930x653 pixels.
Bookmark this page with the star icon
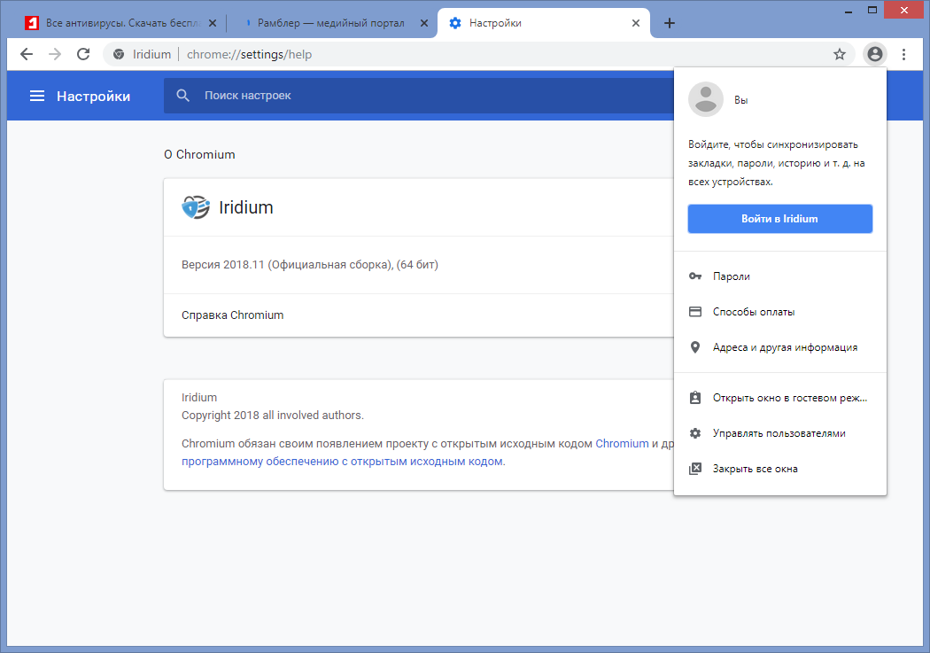[840, 55]
